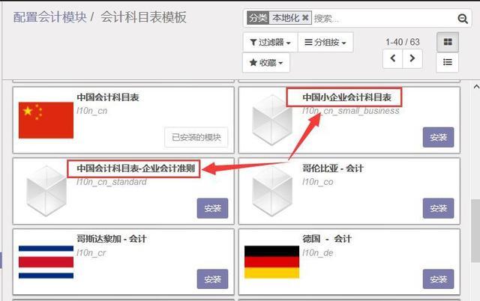
Task: Open the Costa Rica flag thumbnail
Action: click(x=46, y=262)
